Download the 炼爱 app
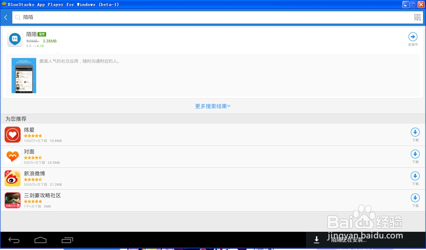The width and height of the screenshot is (426, 250). pos(415,132)
